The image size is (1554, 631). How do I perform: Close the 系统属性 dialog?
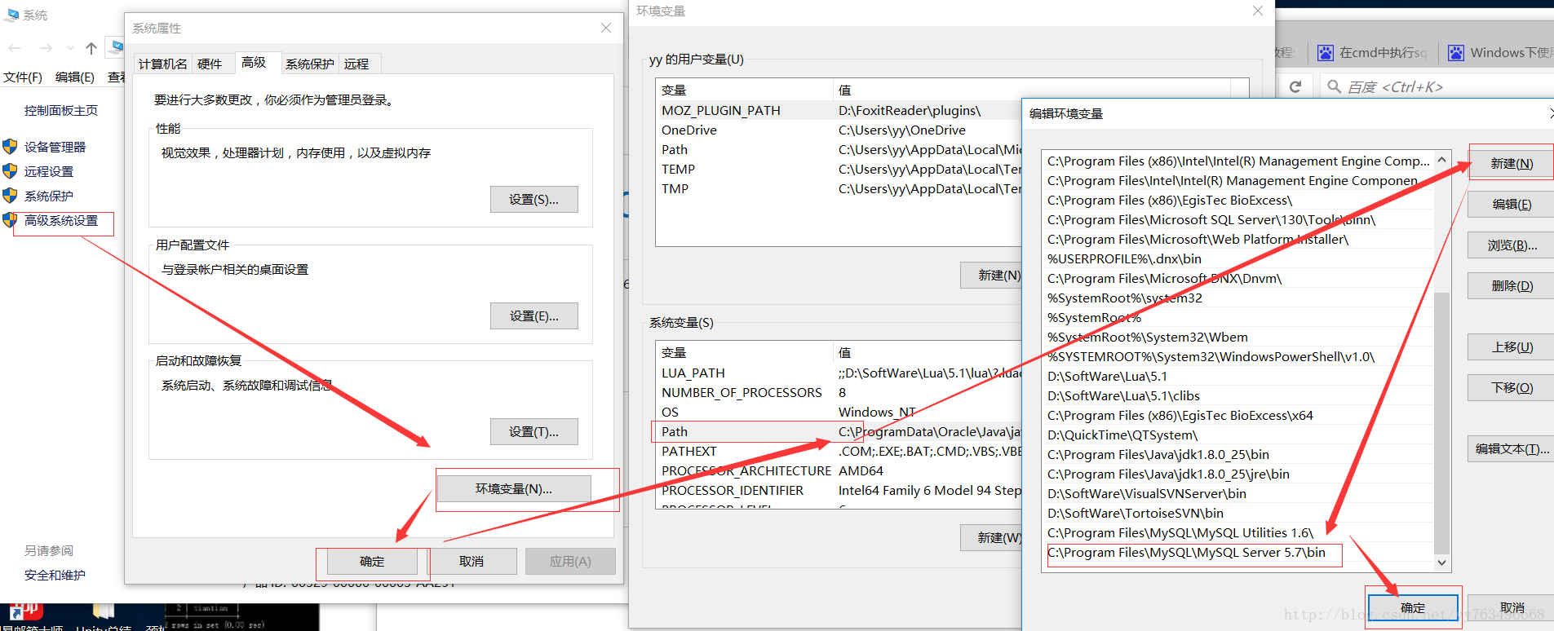[606, 28]
